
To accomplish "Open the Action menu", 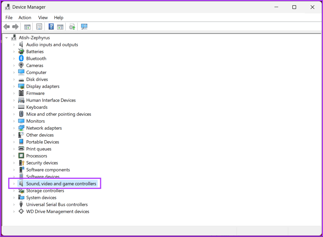I will 25,18.
